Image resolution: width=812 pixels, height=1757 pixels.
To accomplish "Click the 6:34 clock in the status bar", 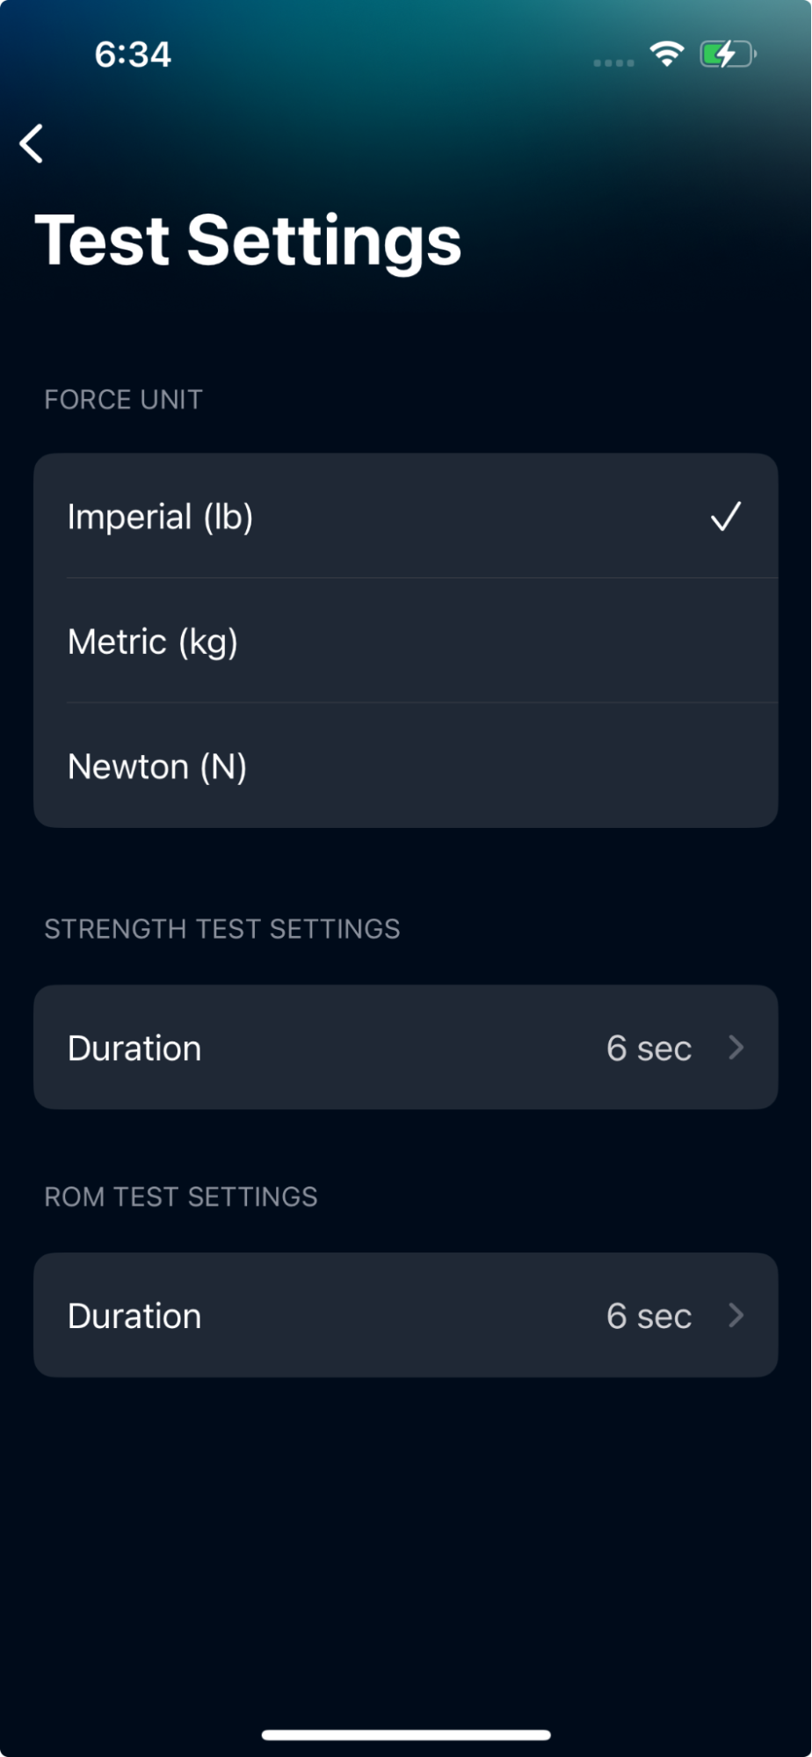I will tap(133, 54).
